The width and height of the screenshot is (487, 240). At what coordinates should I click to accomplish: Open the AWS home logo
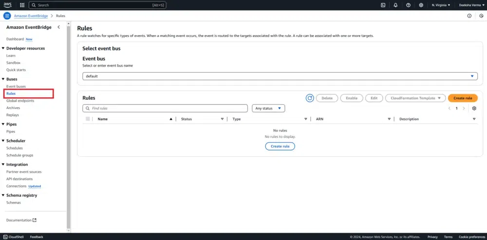pyautogui.click(x=7, y=5)
